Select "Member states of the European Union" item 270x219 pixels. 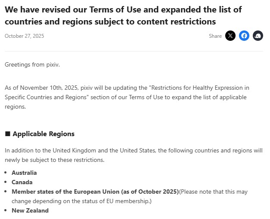tap(95, 192)
